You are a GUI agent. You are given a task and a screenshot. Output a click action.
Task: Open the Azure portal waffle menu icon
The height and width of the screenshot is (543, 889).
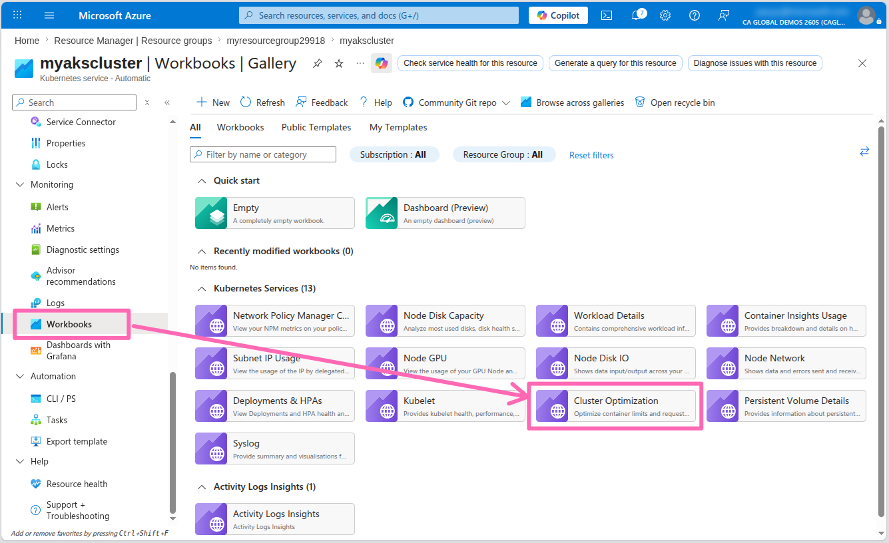pos(17,15)
